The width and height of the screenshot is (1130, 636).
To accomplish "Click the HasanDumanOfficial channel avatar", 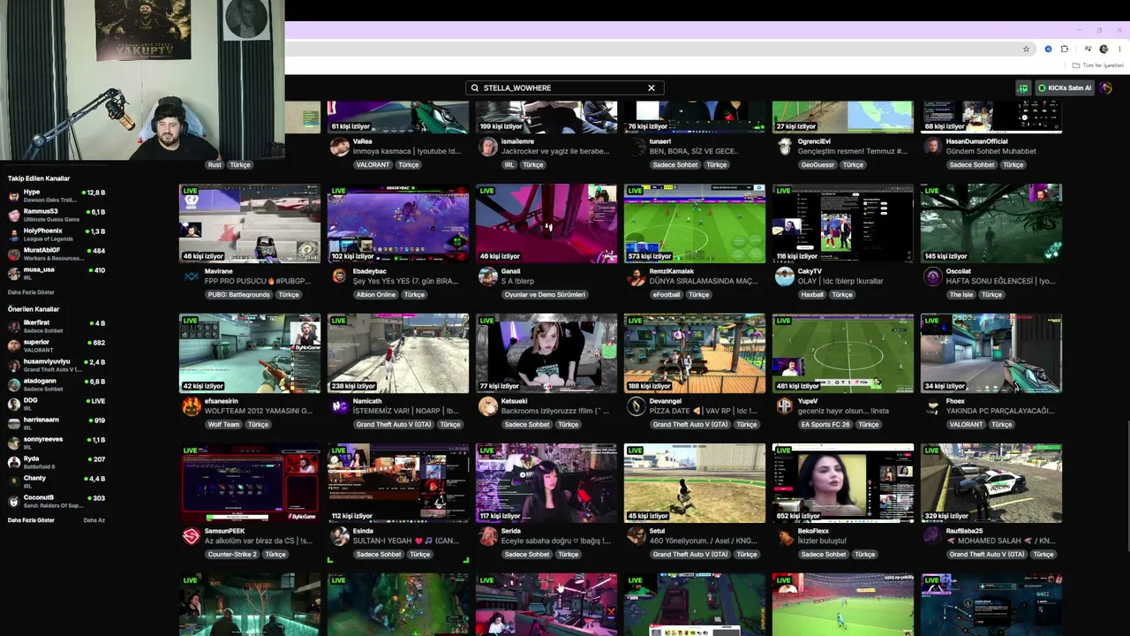I will click(x=932, y=147).
